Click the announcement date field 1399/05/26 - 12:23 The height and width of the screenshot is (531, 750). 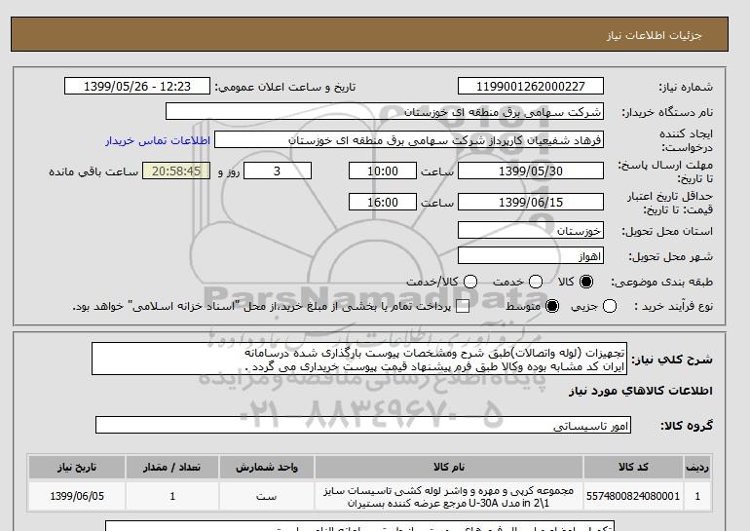[x=137, y=87]
